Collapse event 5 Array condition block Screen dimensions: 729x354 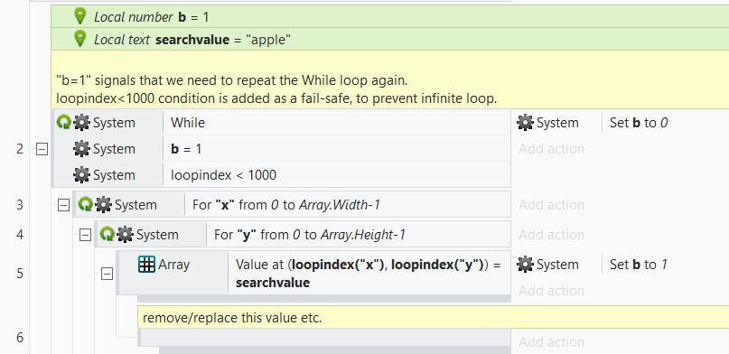(x=107, y=275)
